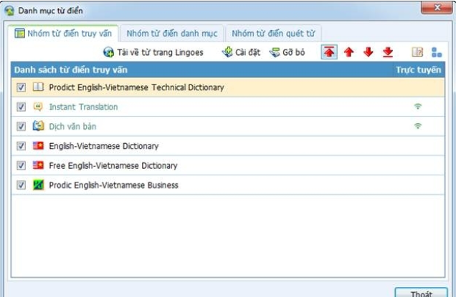Move selected dictionary up one position

click(348, 52)
